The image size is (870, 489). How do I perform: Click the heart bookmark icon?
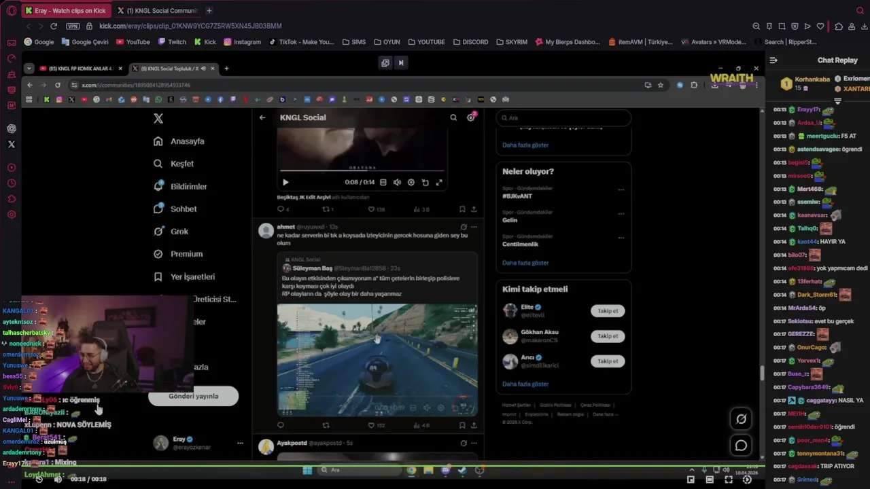point(820,26)
